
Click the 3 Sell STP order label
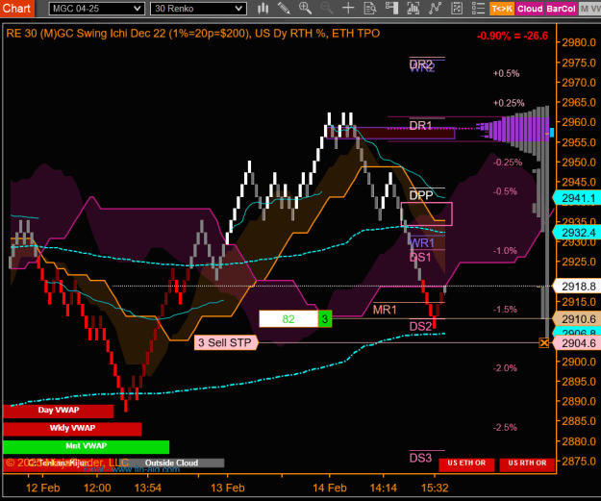click(226, 342)
